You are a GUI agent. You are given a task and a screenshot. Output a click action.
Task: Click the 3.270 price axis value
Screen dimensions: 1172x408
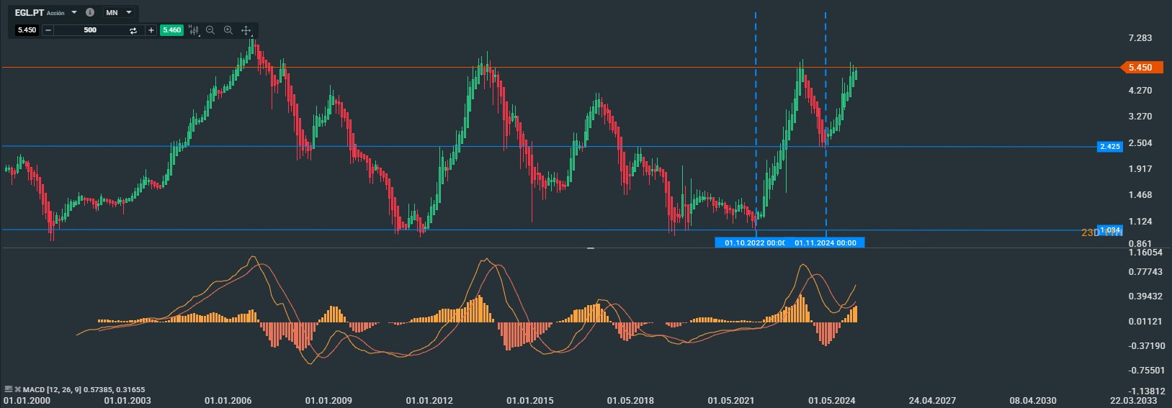[x=1140, y=117]
